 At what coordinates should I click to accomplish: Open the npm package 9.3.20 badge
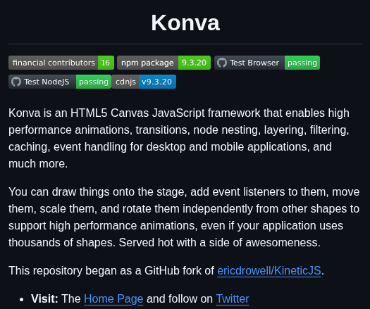click(x=164, y=63)
